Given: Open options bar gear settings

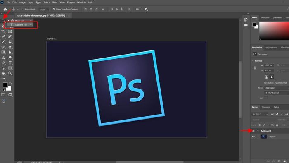Looking at the screenshot, I should point(146,9).
